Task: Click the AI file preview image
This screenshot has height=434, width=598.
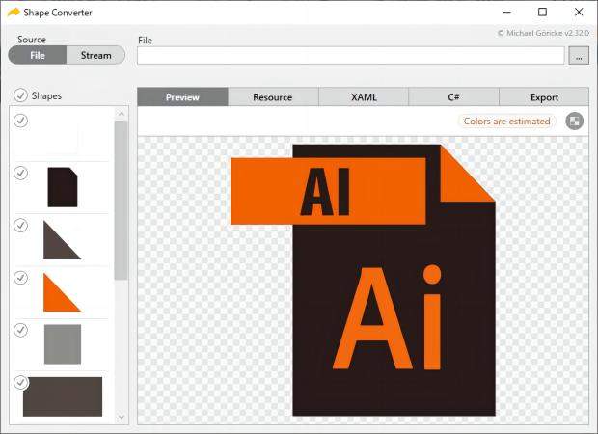Action: tap(363, 280)
